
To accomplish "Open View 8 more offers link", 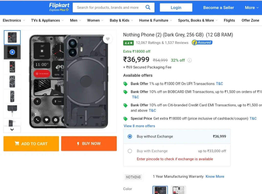I will point(139,126).
